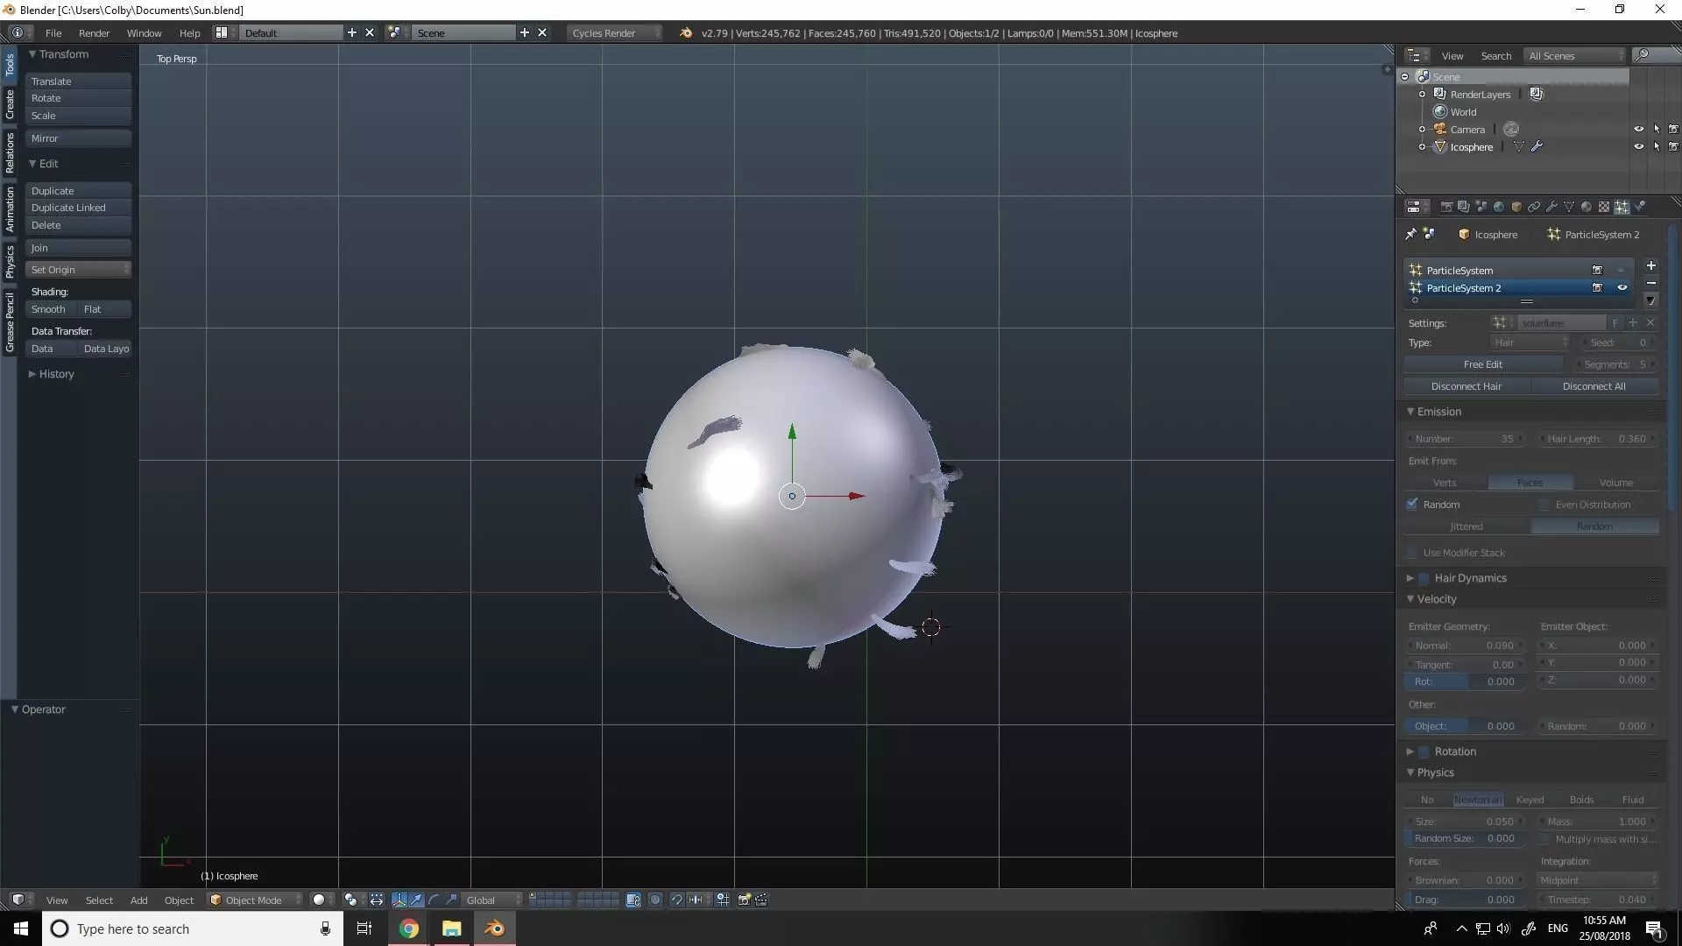Viewport: 1682px width, 946px height.
Task: Open Google Chrome from the taskbar
Action: pos(408,928)
